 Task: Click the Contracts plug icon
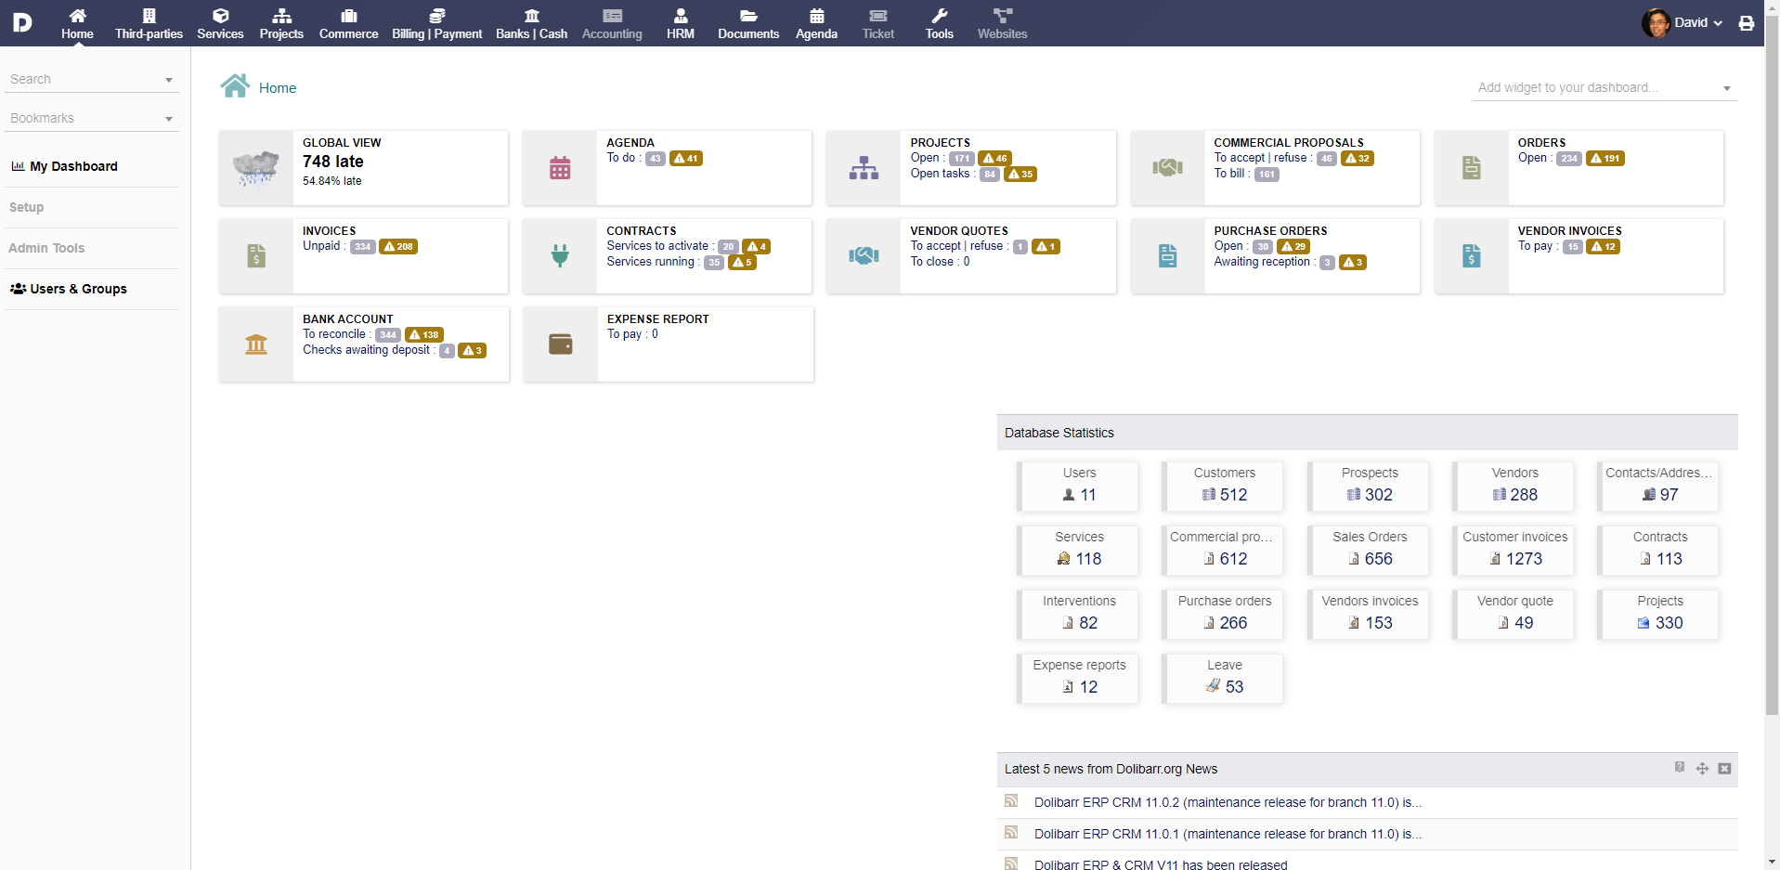click(x=560, y=256)
